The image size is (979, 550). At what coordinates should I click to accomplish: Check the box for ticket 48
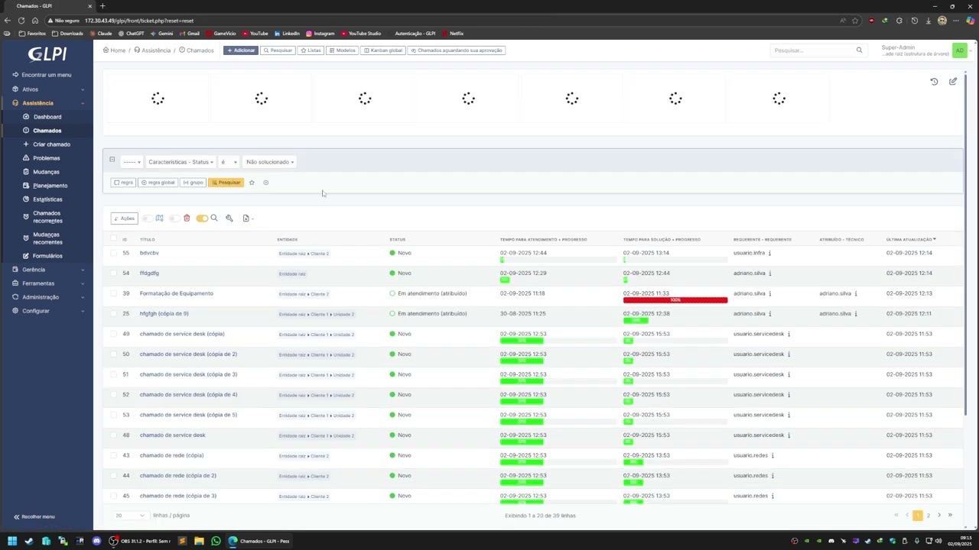click(x=114, y=435)
